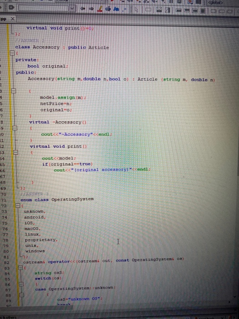
Task: Focus the incremental search text box
Action: (44, 8)
